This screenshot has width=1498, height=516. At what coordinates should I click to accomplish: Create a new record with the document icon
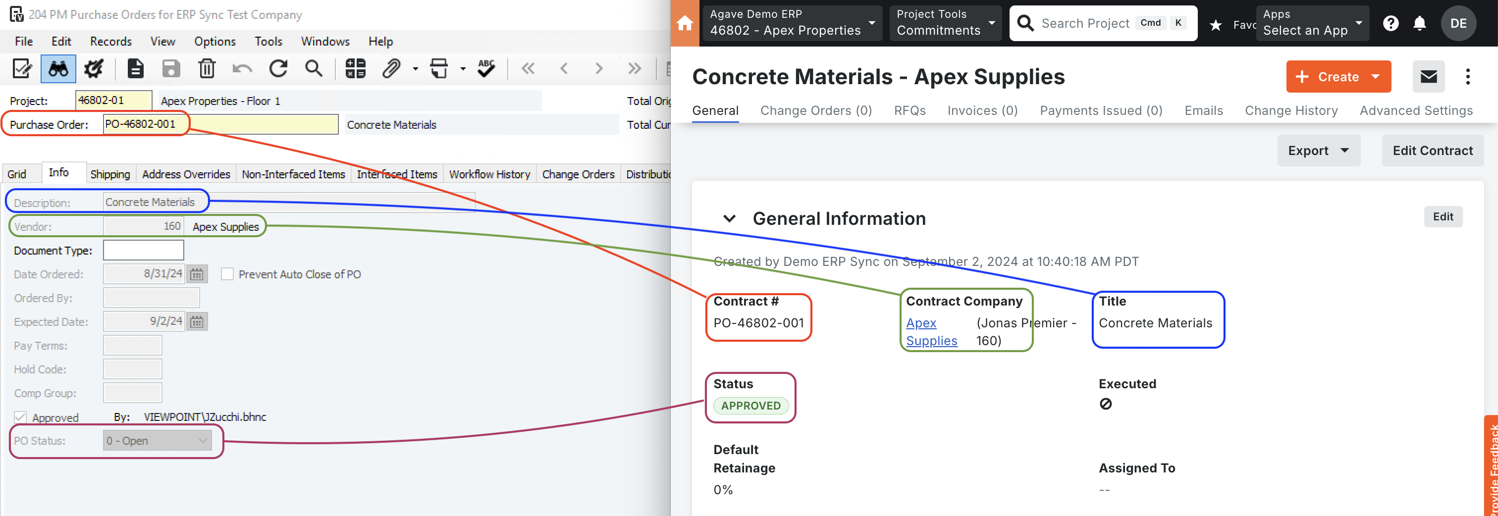coord(136,68)
